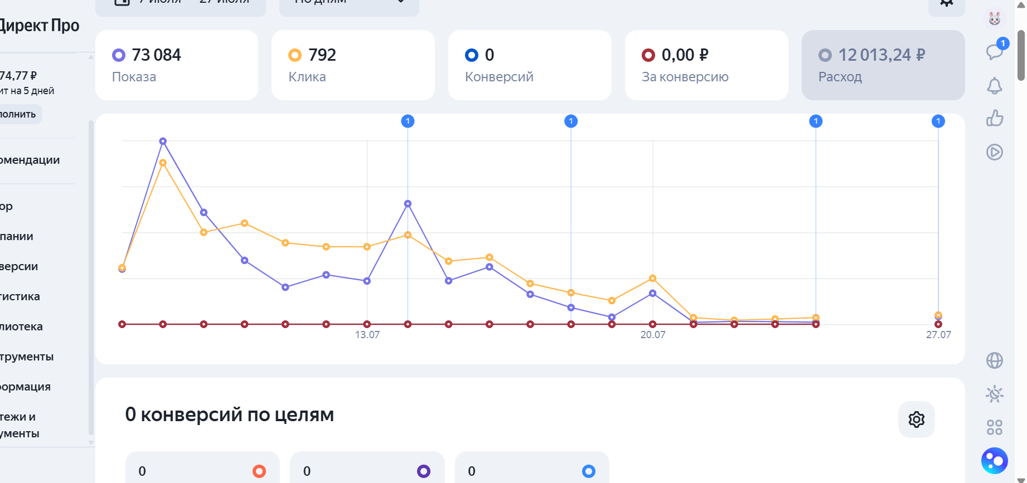Viewport: 1027px width, 483px height.
Task: Open the services grid icon
Action: click(x=995, y=427)
